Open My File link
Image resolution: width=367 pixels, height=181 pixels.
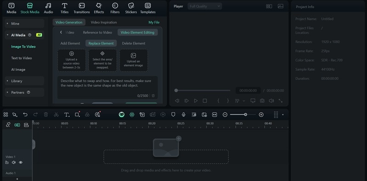154,22
